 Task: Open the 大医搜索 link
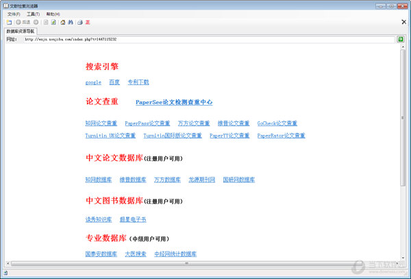[x=136, y=254]
